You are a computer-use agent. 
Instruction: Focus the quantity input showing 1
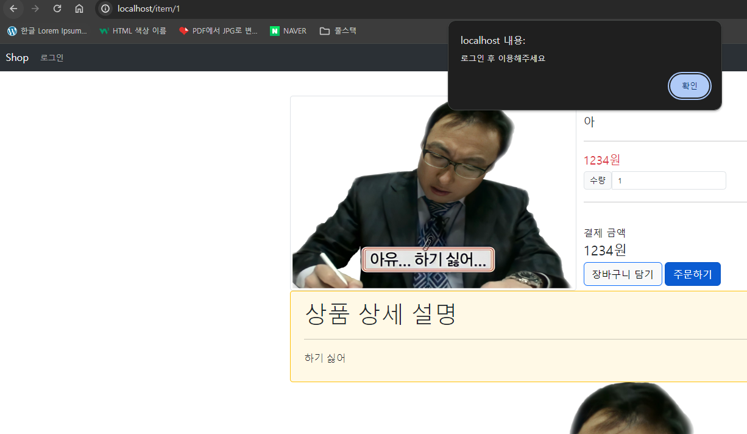(669, 180)
